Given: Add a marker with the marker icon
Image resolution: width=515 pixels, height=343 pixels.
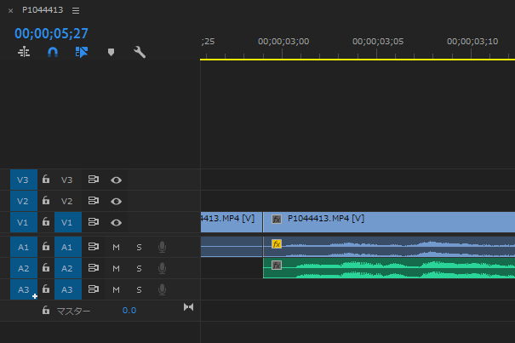Looking at the screenshot, I should click(x=111, y=52).
